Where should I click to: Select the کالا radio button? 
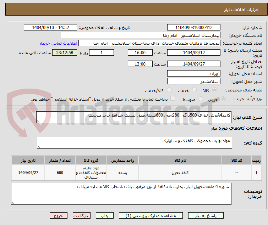point(214,90)
